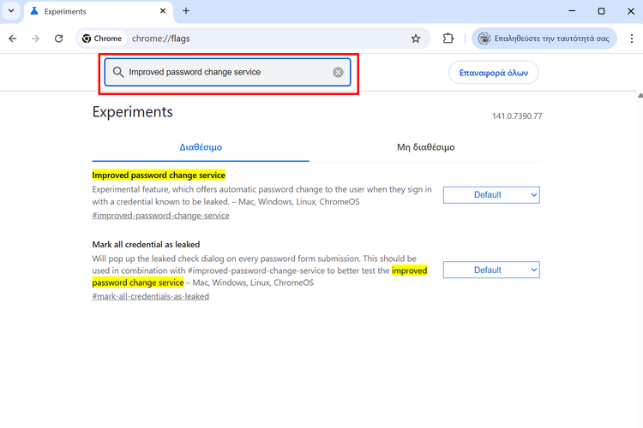The width and height of the screenshot is (643, 428).
Task: Click the Chrome site info chip
Action: pos(102,39)
